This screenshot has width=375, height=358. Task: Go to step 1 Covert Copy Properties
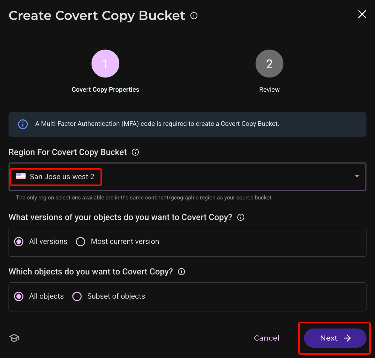[105, 63]
